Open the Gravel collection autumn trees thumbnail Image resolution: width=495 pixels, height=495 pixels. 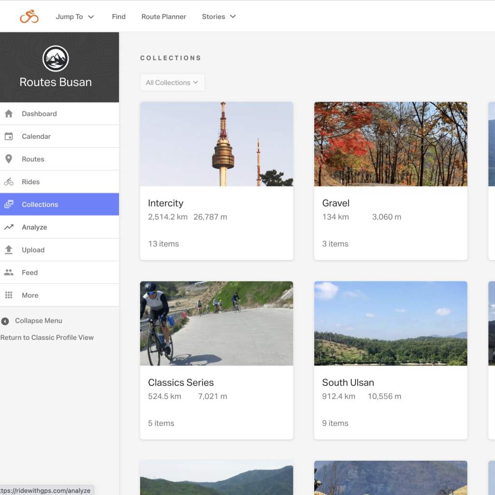click(391, 144)
